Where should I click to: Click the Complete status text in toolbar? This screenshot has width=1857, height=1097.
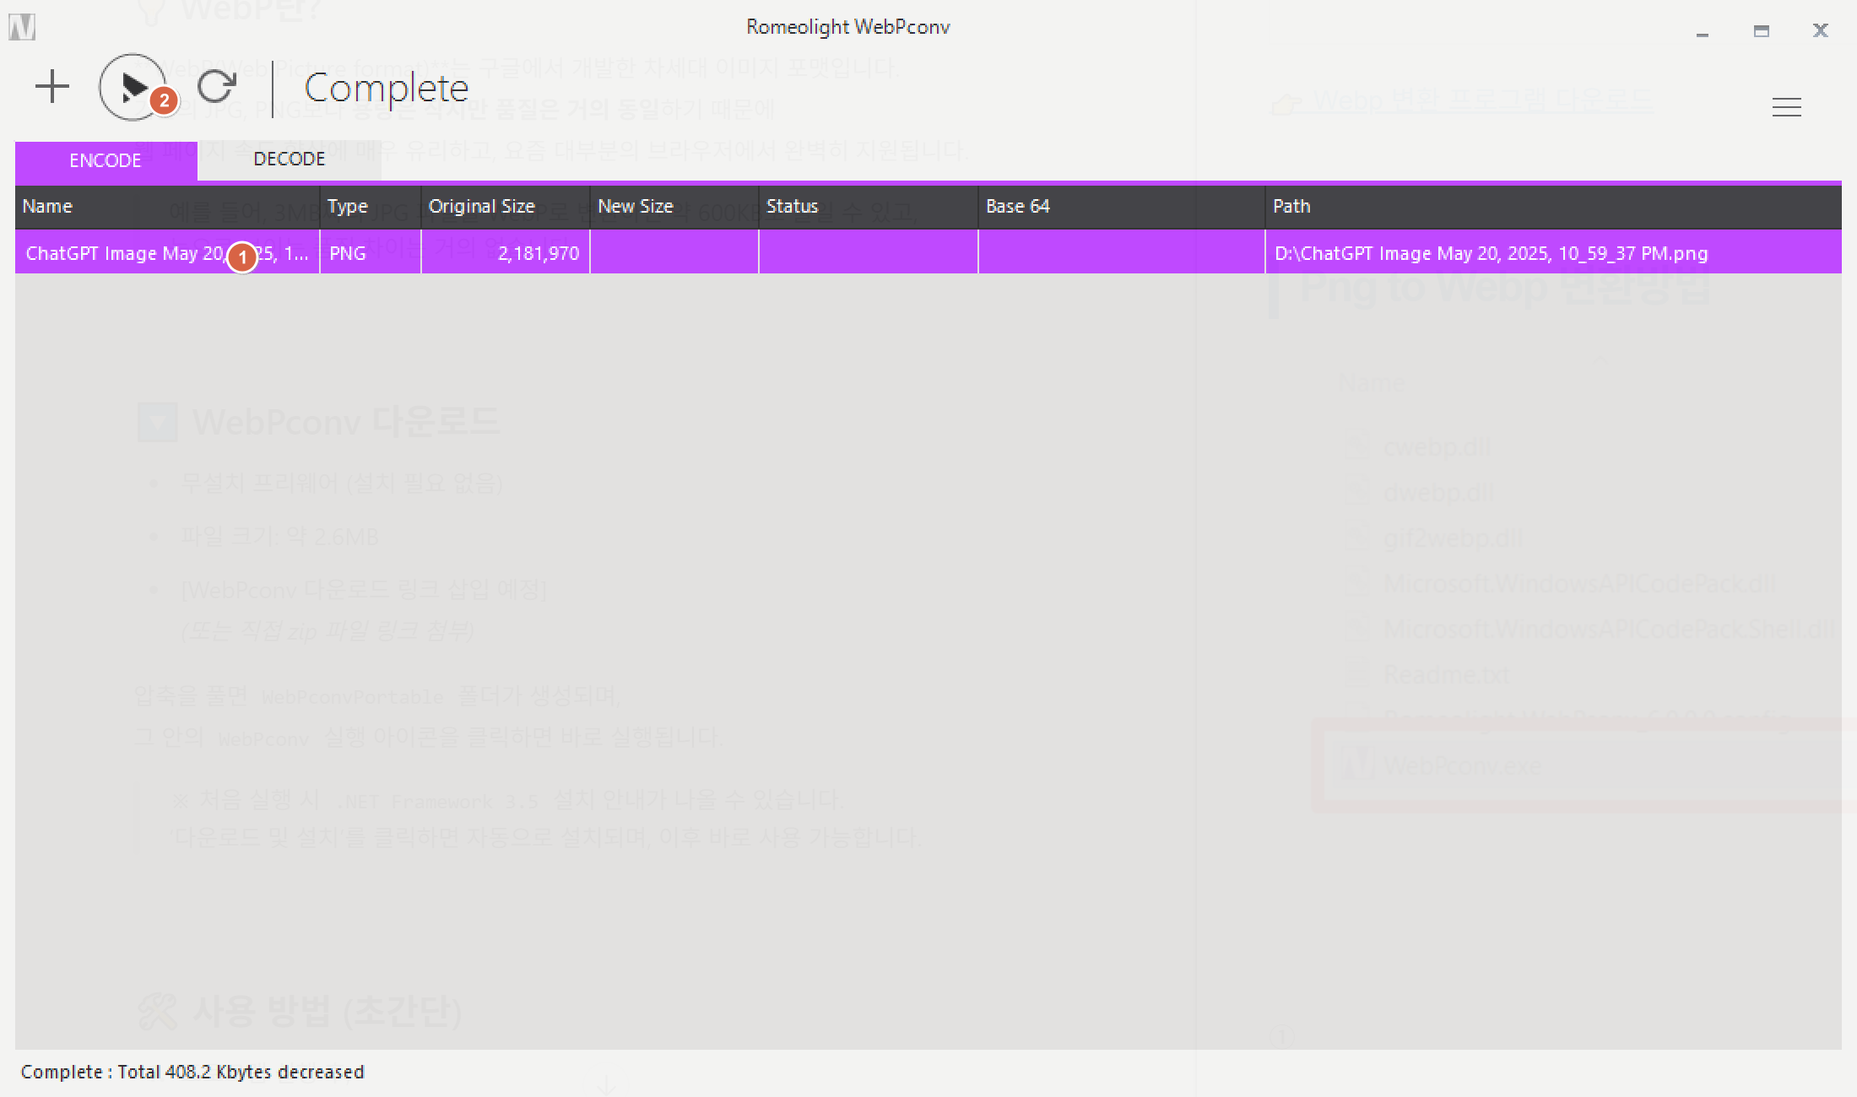386,88
